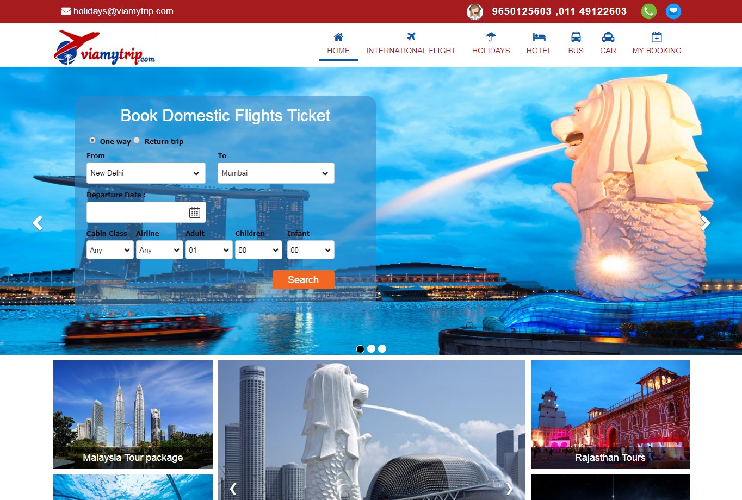Click the blue chat message icon
742x500 pixels.
coord(673,11)
